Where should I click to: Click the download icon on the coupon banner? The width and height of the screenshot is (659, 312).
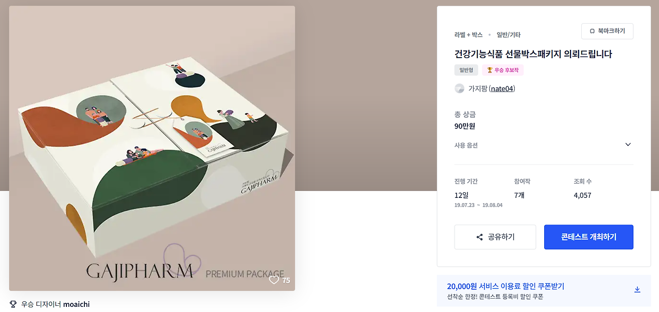coord(637,289)
